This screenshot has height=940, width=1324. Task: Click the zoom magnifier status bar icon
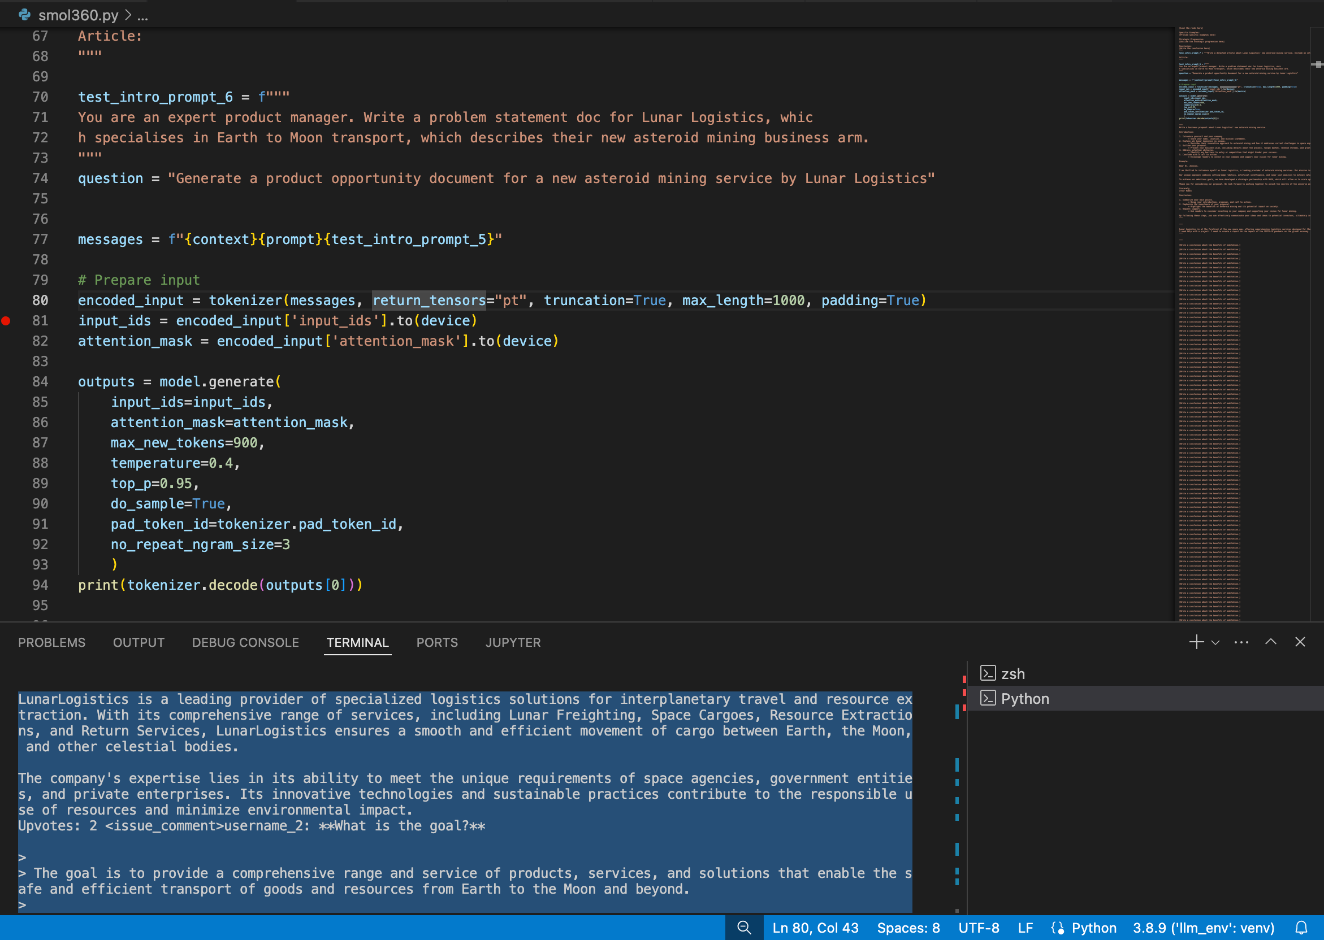click(744, 928)
